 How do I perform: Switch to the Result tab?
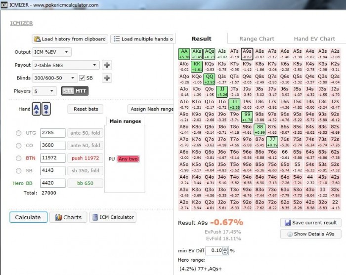202,39
